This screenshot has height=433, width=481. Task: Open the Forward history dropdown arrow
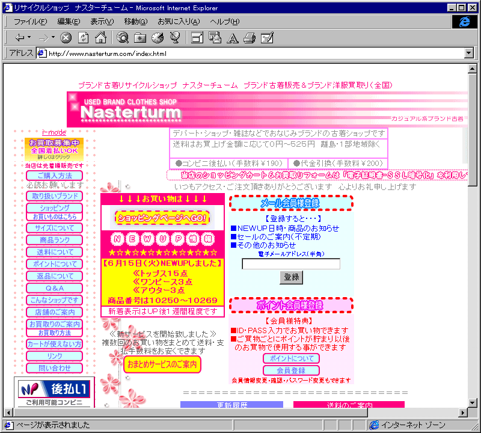tap(53, 37)
